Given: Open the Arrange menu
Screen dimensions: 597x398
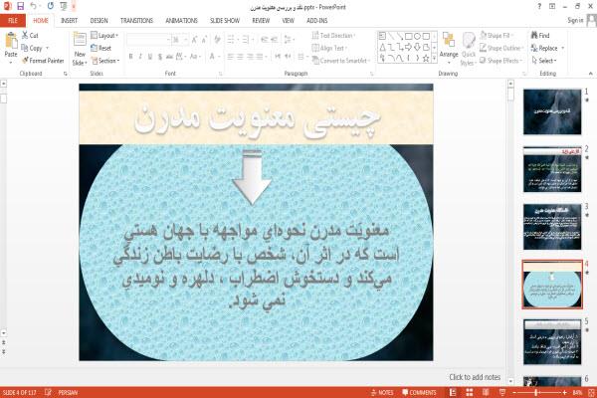Looking at the screenshot, I should 449,49.
